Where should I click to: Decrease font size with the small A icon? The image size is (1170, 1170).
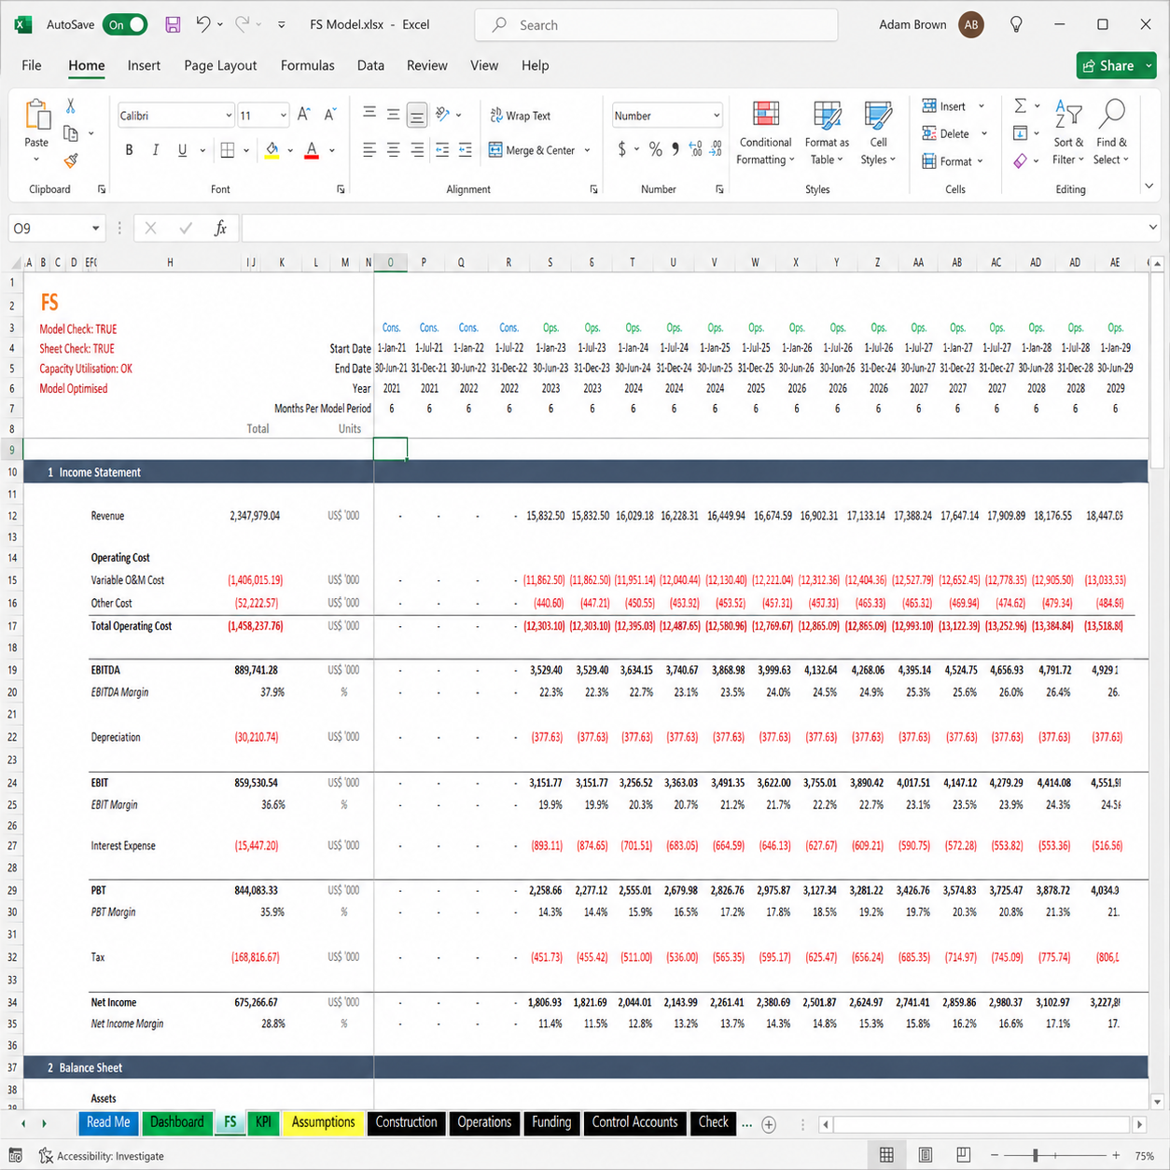point(329,115)
